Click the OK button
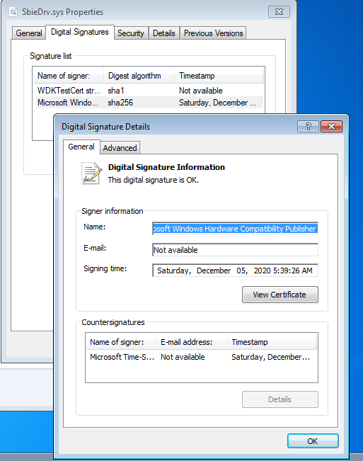This screenshot has width=363, height=461. pos(313,440)
